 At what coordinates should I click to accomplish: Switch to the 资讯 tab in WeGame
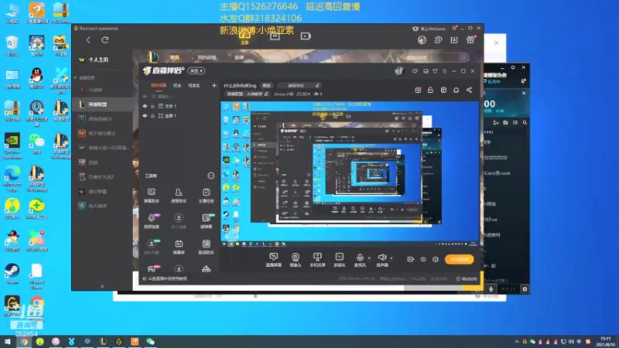click(x=175, y=57)
